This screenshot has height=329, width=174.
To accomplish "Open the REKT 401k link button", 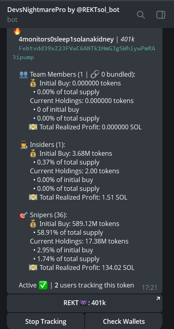I will [85, 303].
